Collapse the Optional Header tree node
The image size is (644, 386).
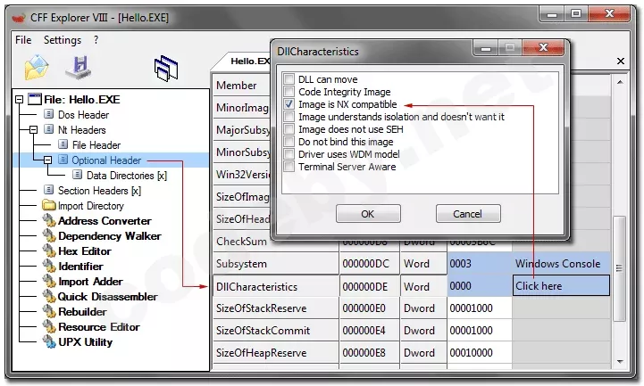[47, 160]
